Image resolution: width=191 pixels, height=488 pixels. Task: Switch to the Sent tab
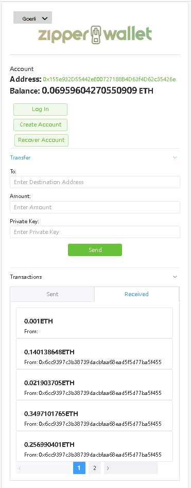pos(53,294)
